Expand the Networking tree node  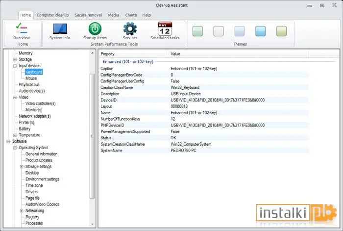pyautogui.click(x=22, y=211)
